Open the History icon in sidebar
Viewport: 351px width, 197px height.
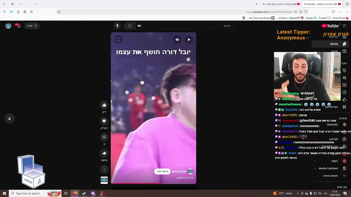click(344, 71)
